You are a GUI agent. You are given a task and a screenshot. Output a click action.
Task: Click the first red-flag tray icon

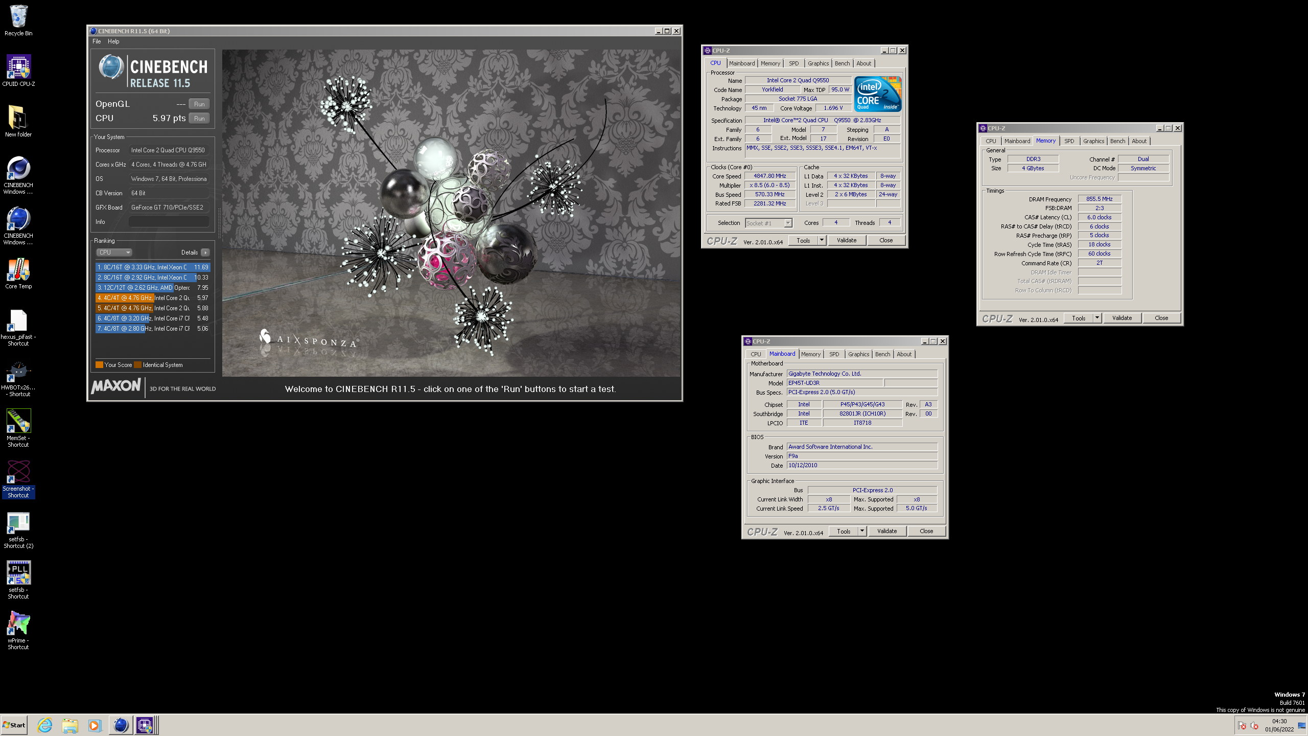pyautogui.click(x=1242, y=726)
